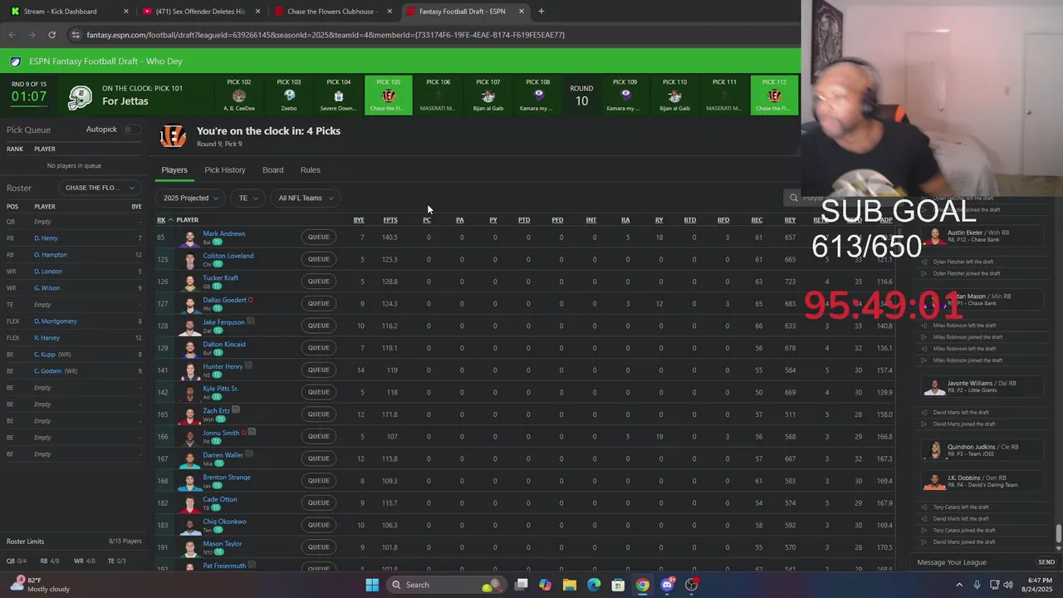Open File Explorer from the taskbar
This screenshot has width=1063, height=598.
[x=569, y=585]
